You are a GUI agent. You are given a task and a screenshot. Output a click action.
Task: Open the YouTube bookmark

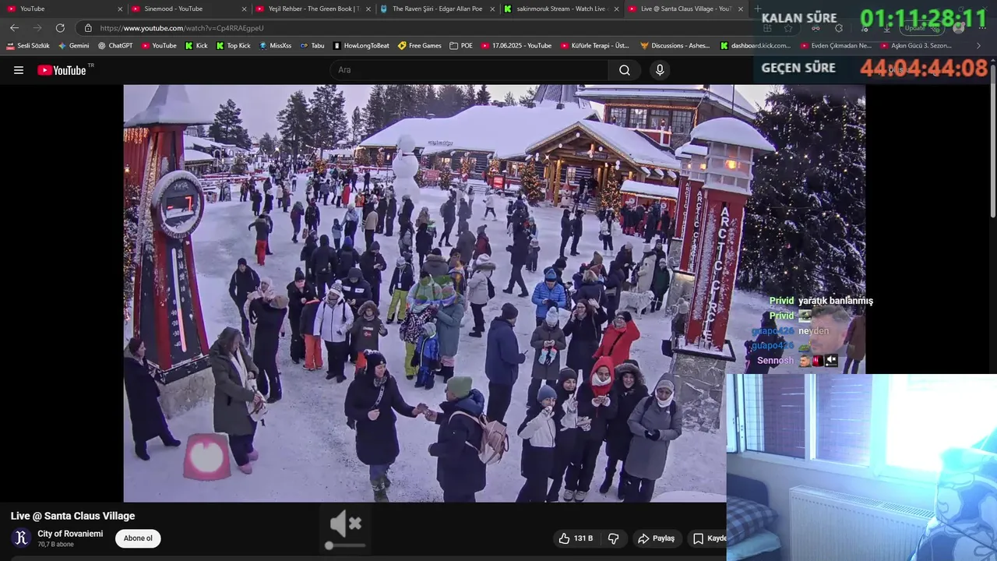(158, 46)
